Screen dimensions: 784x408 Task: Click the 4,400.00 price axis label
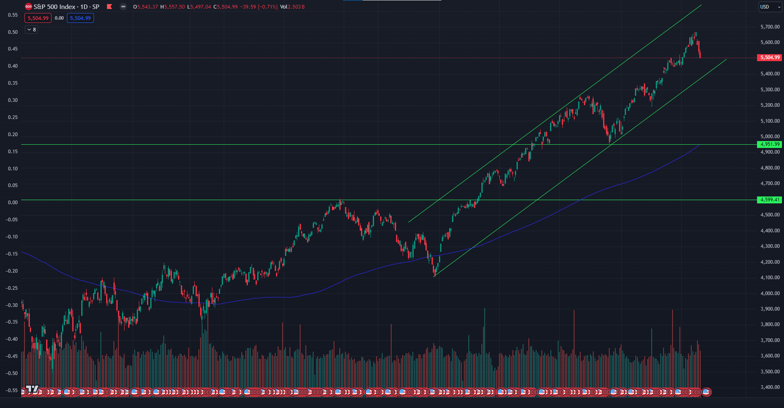770,231
